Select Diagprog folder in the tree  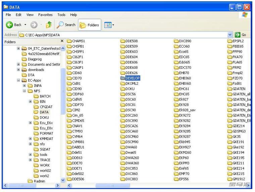pos(32,59)
